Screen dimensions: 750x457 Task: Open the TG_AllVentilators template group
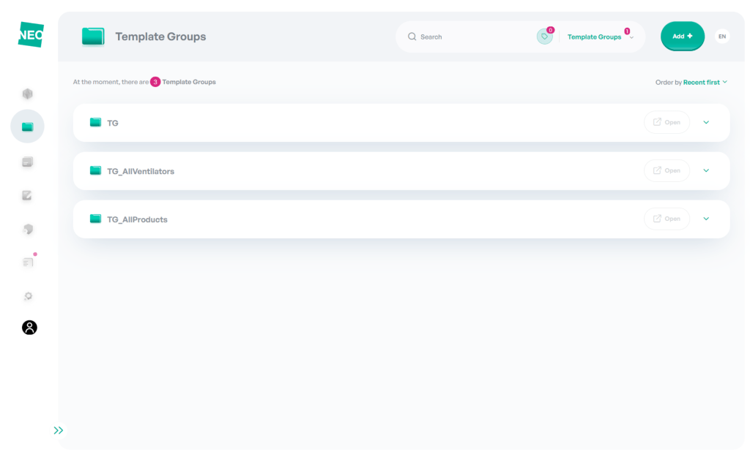click(x=667, y=170)
